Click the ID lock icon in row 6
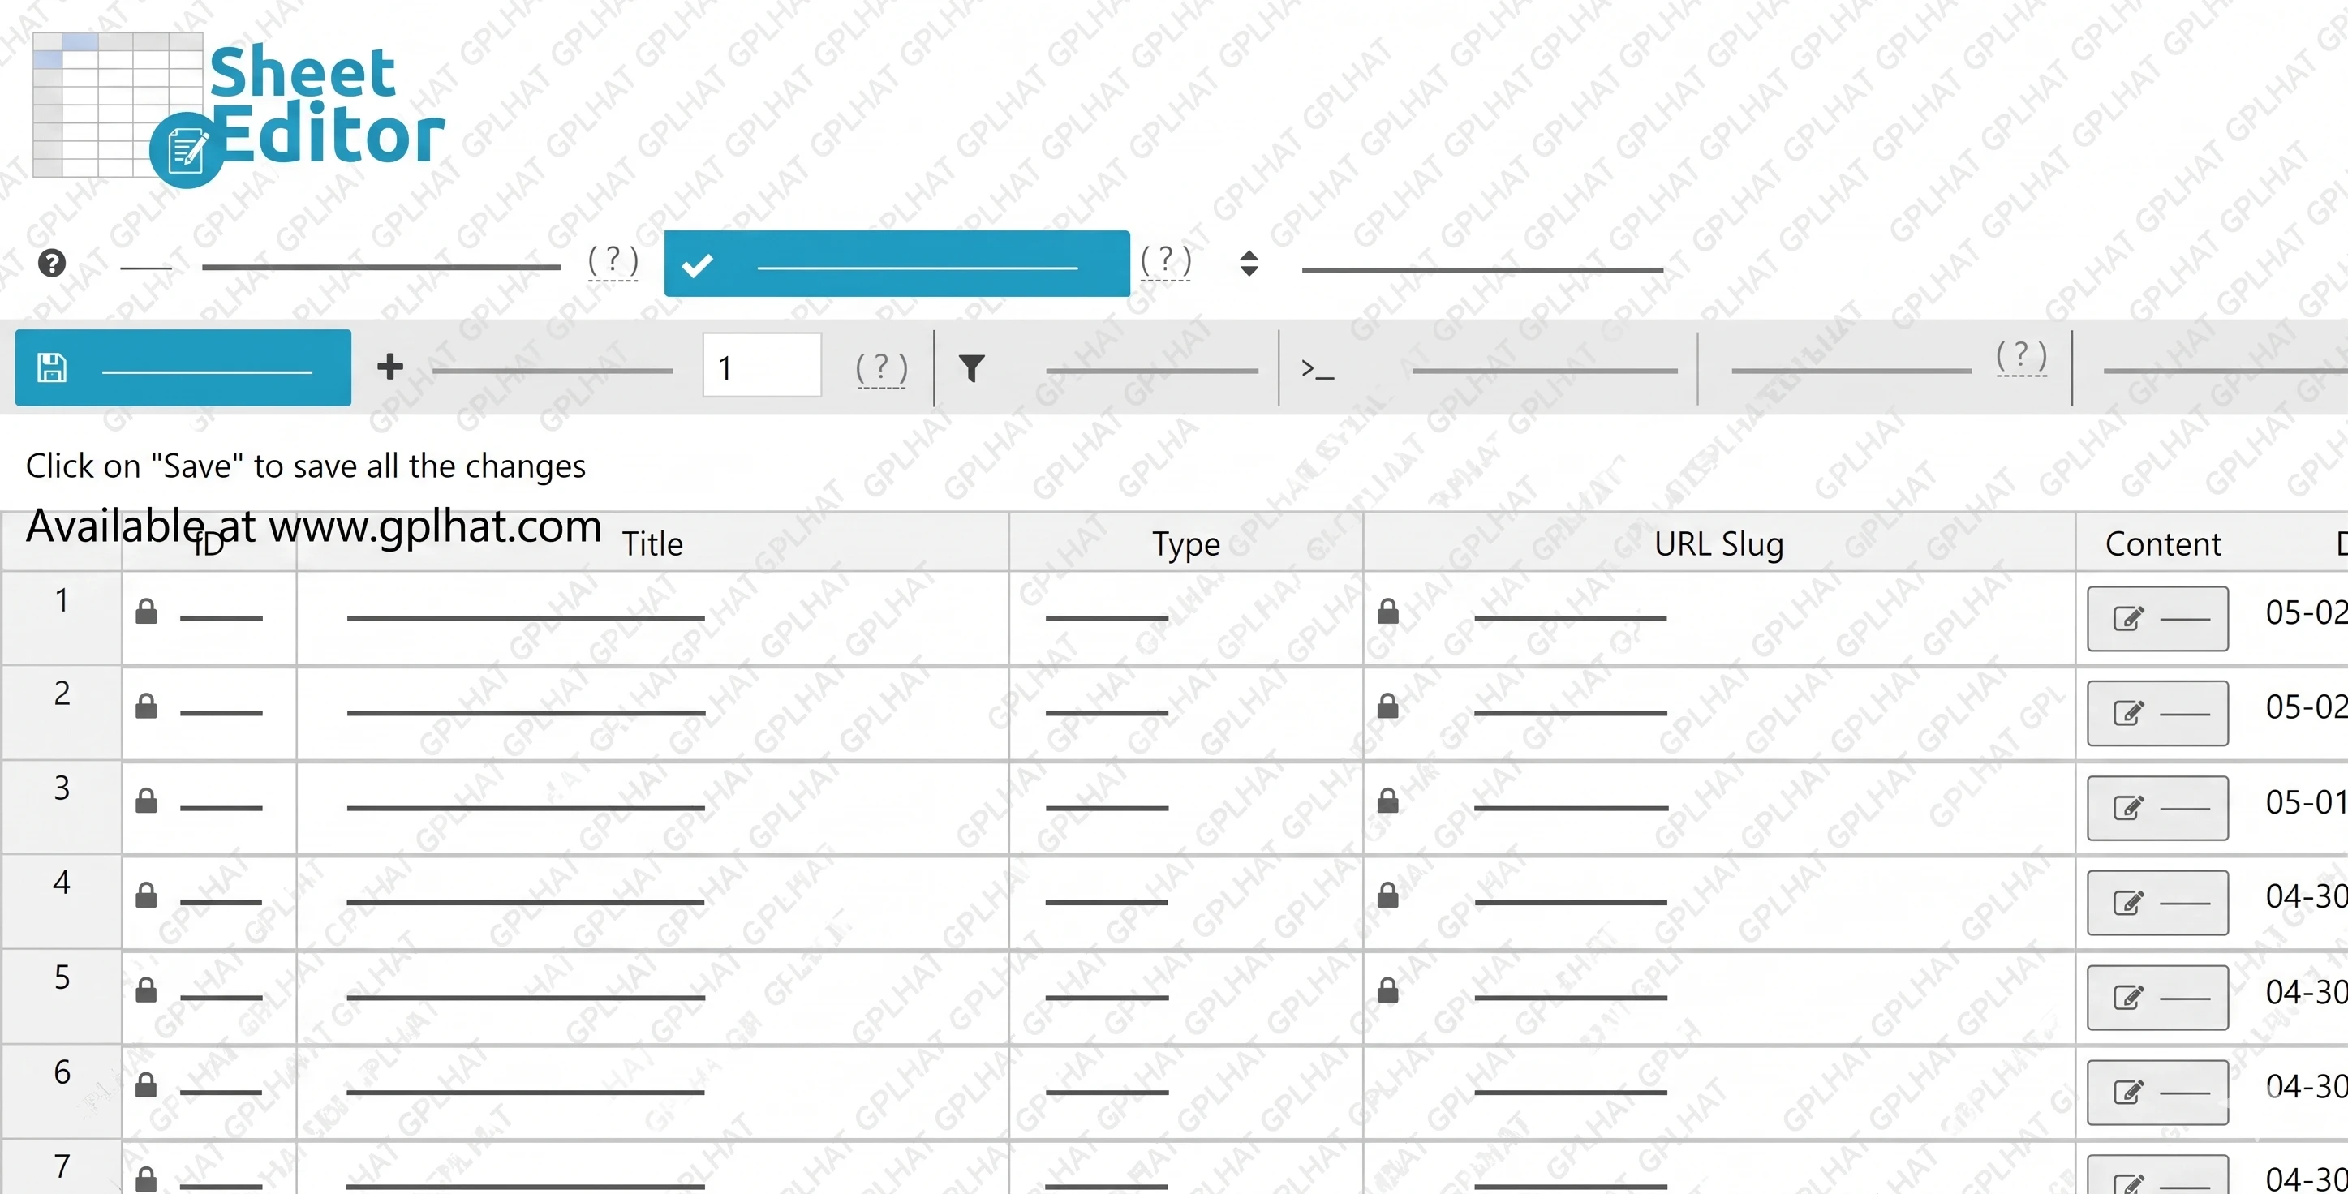 [146, 1085]
